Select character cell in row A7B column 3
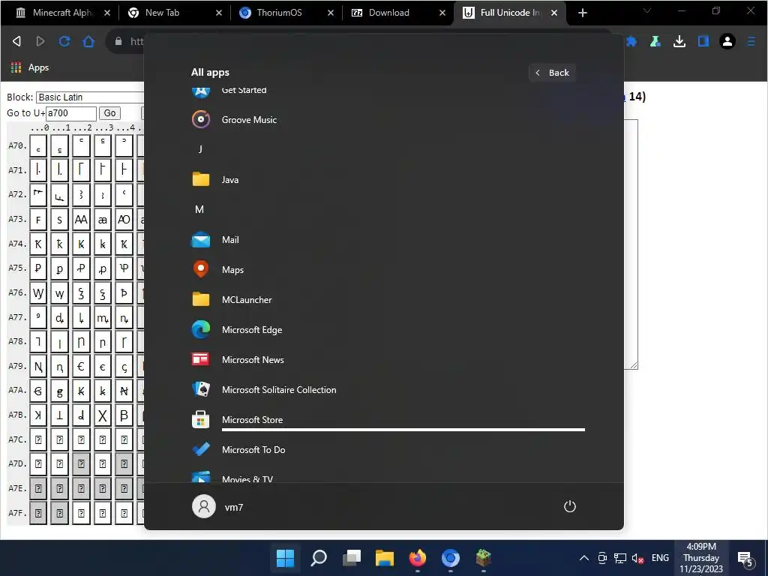768x576 pixels. [102, 415]
